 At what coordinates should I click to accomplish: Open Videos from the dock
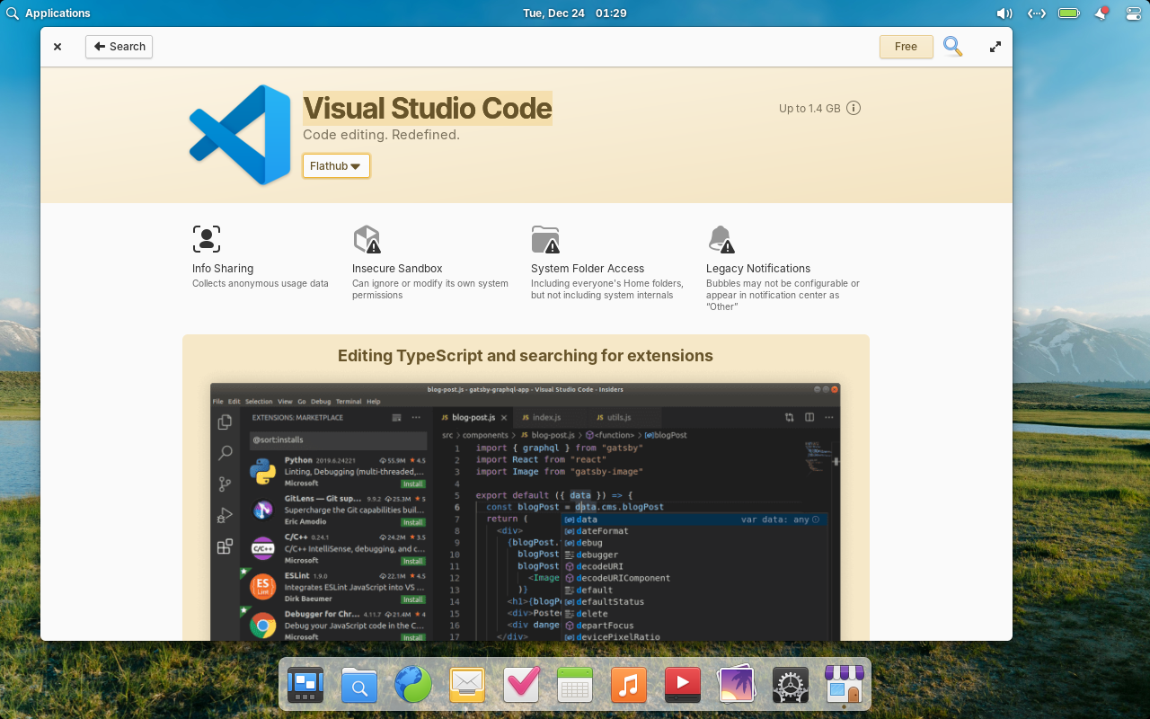point(683,685)
